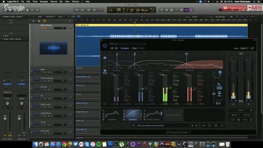Adjust the red band threshold slider handle
Viewport: 263px width, 148px height.
coord(191,90)
